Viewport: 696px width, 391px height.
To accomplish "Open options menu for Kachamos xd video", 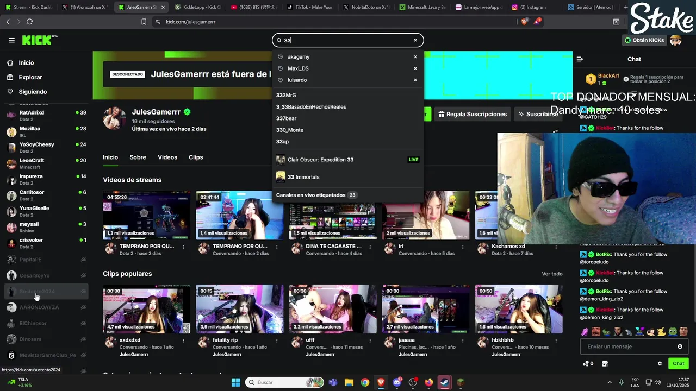I will [556, 247].
